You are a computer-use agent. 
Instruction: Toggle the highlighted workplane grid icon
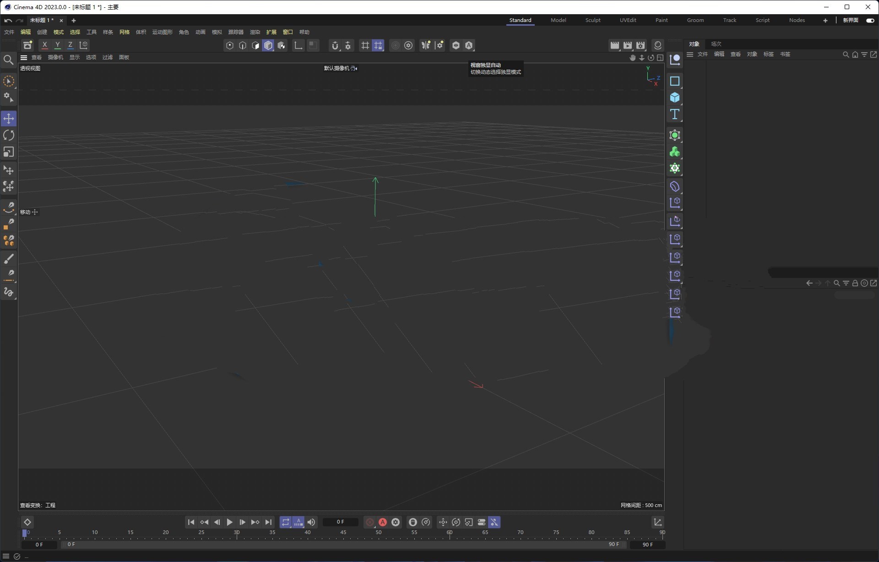[378, 45]
